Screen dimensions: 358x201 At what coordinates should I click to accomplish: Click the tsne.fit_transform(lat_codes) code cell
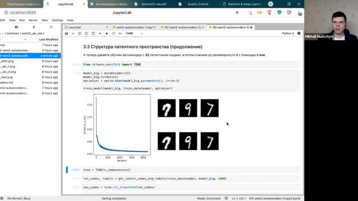click(x=191, y=188)
